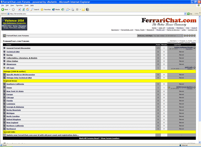Screen dimensions: 201x147
Task: Click the vertical scrollbar up arrow
Action: pyautogui.click(x=200, y=17)
